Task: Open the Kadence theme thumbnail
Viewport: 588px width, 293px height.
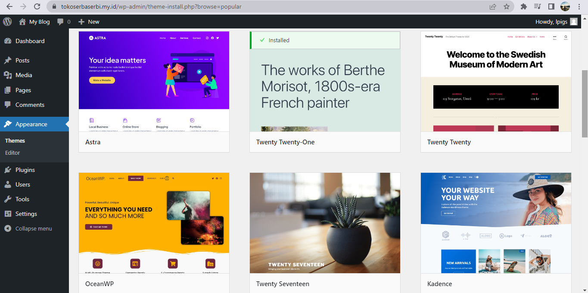Action: 496,223
